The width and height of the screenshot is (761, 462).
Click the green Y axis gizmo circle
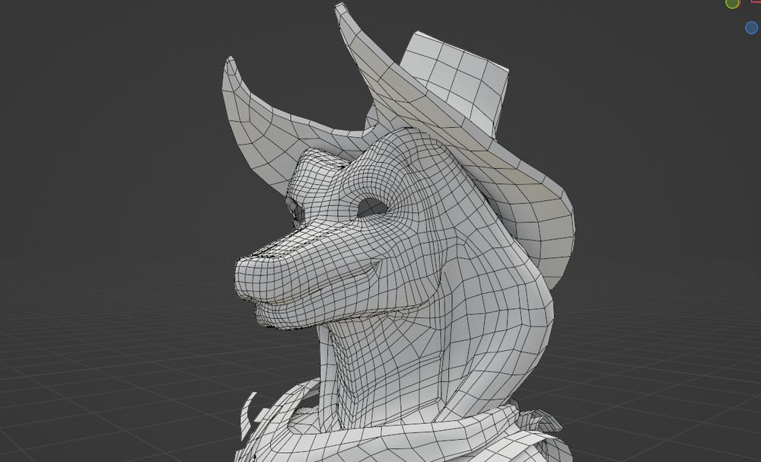pyautogui.click(x=732, y=3)
